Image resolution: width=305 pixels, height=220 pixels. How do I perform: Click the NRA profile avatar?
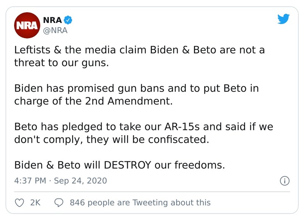point(27,26)
